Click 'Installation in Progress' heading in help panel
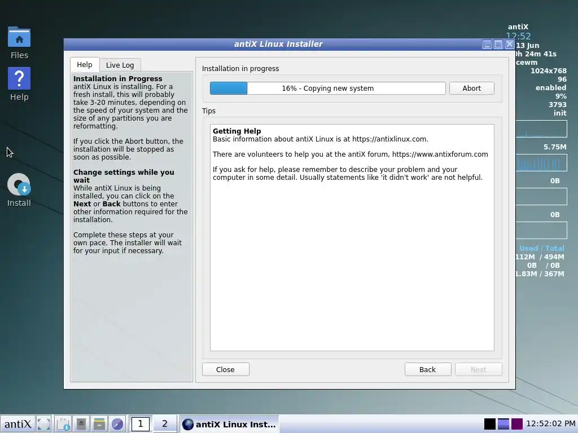578x433 pixels. pyautogui.click(x=117, y=79)
